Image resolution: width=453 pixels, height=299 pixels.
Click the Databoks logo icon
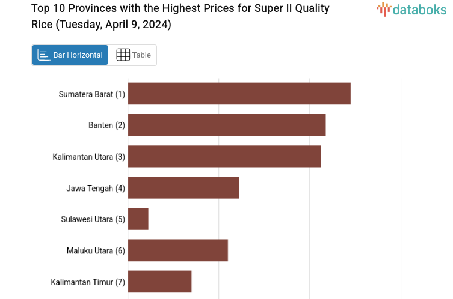[x=384, y=9]
